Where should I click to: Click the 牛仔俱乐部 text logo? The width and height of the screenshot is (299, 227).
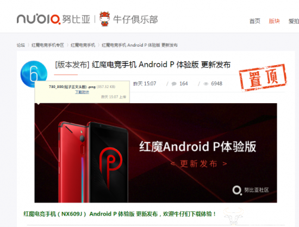coord(135,20)
